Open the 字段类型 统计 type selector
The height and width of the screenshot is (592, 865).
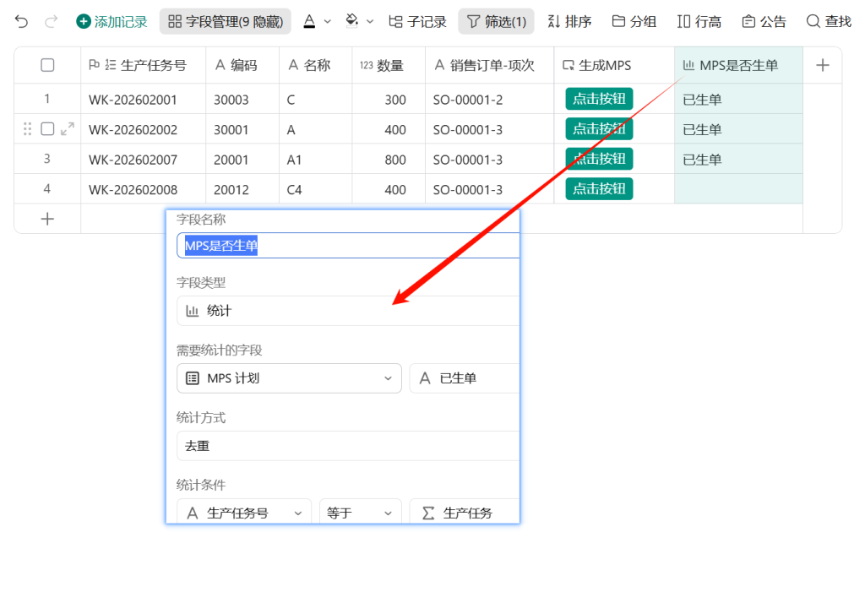[348, 311]
